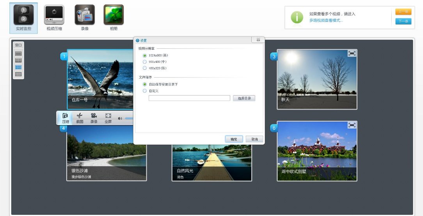Start recording with the 录像 toolbar icon
423x216 pixels.
(x=94, y=118)
